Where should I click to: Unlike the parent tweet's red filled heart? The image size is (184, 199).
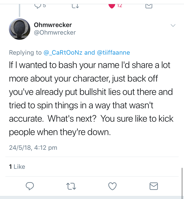112,6
